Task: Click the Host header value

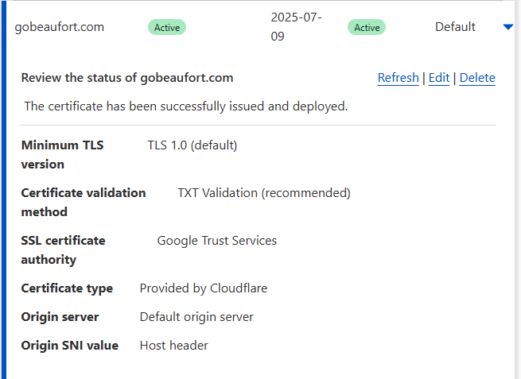Action: tap(173, 346)
